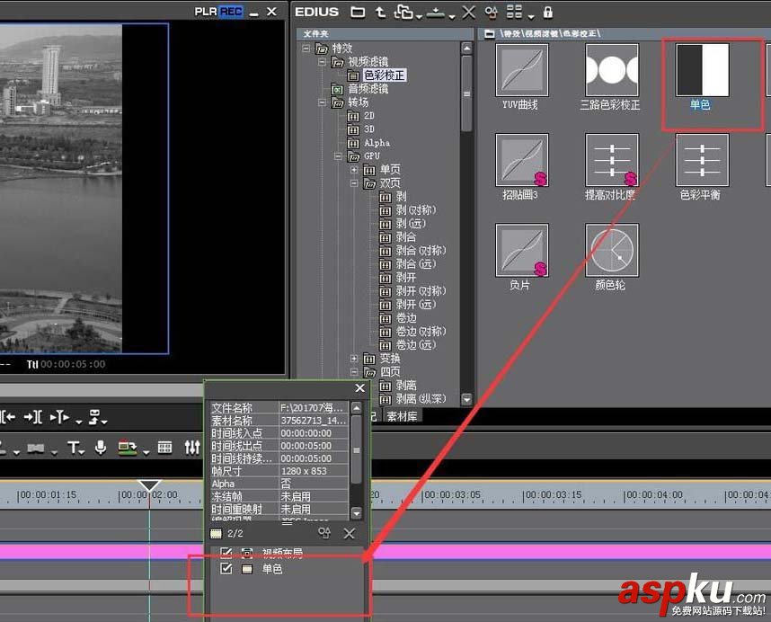Click the video layout icon beside 视频布局
771x622 pixels.
pyautogui.click(x=247, y=553)
